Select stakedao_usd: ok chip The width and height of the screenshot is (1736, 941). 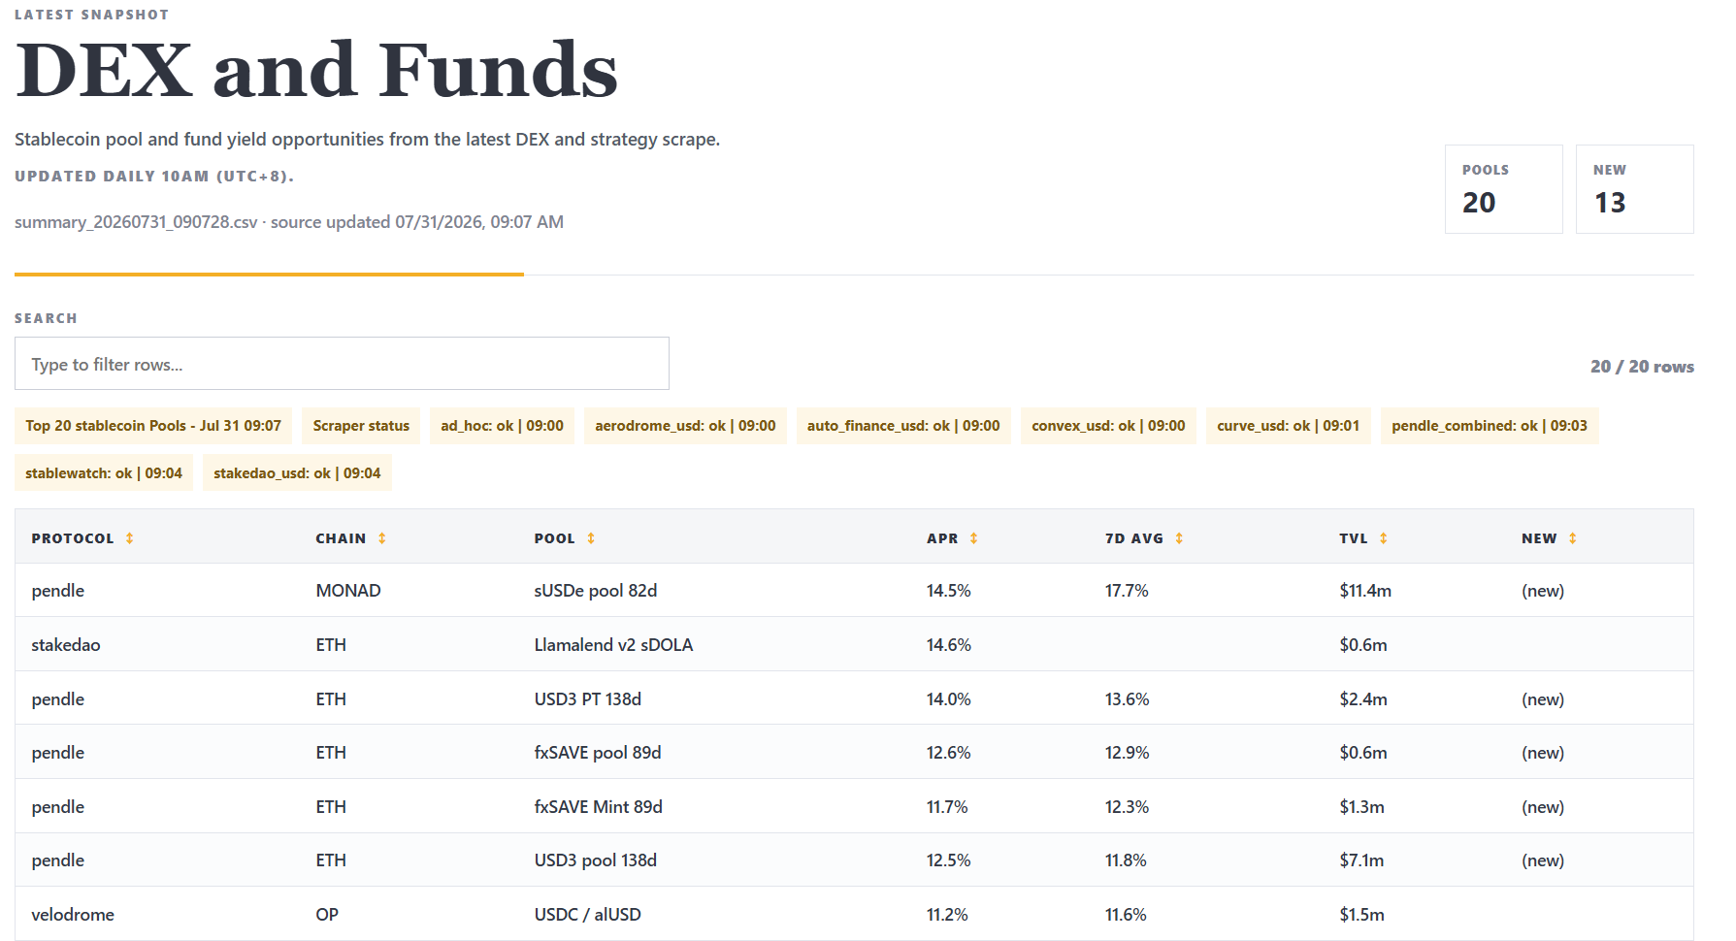(x=297, y=473)
